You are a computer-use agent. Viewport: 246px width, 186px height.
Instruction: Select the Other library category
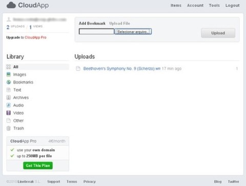[x=18, y=121]
